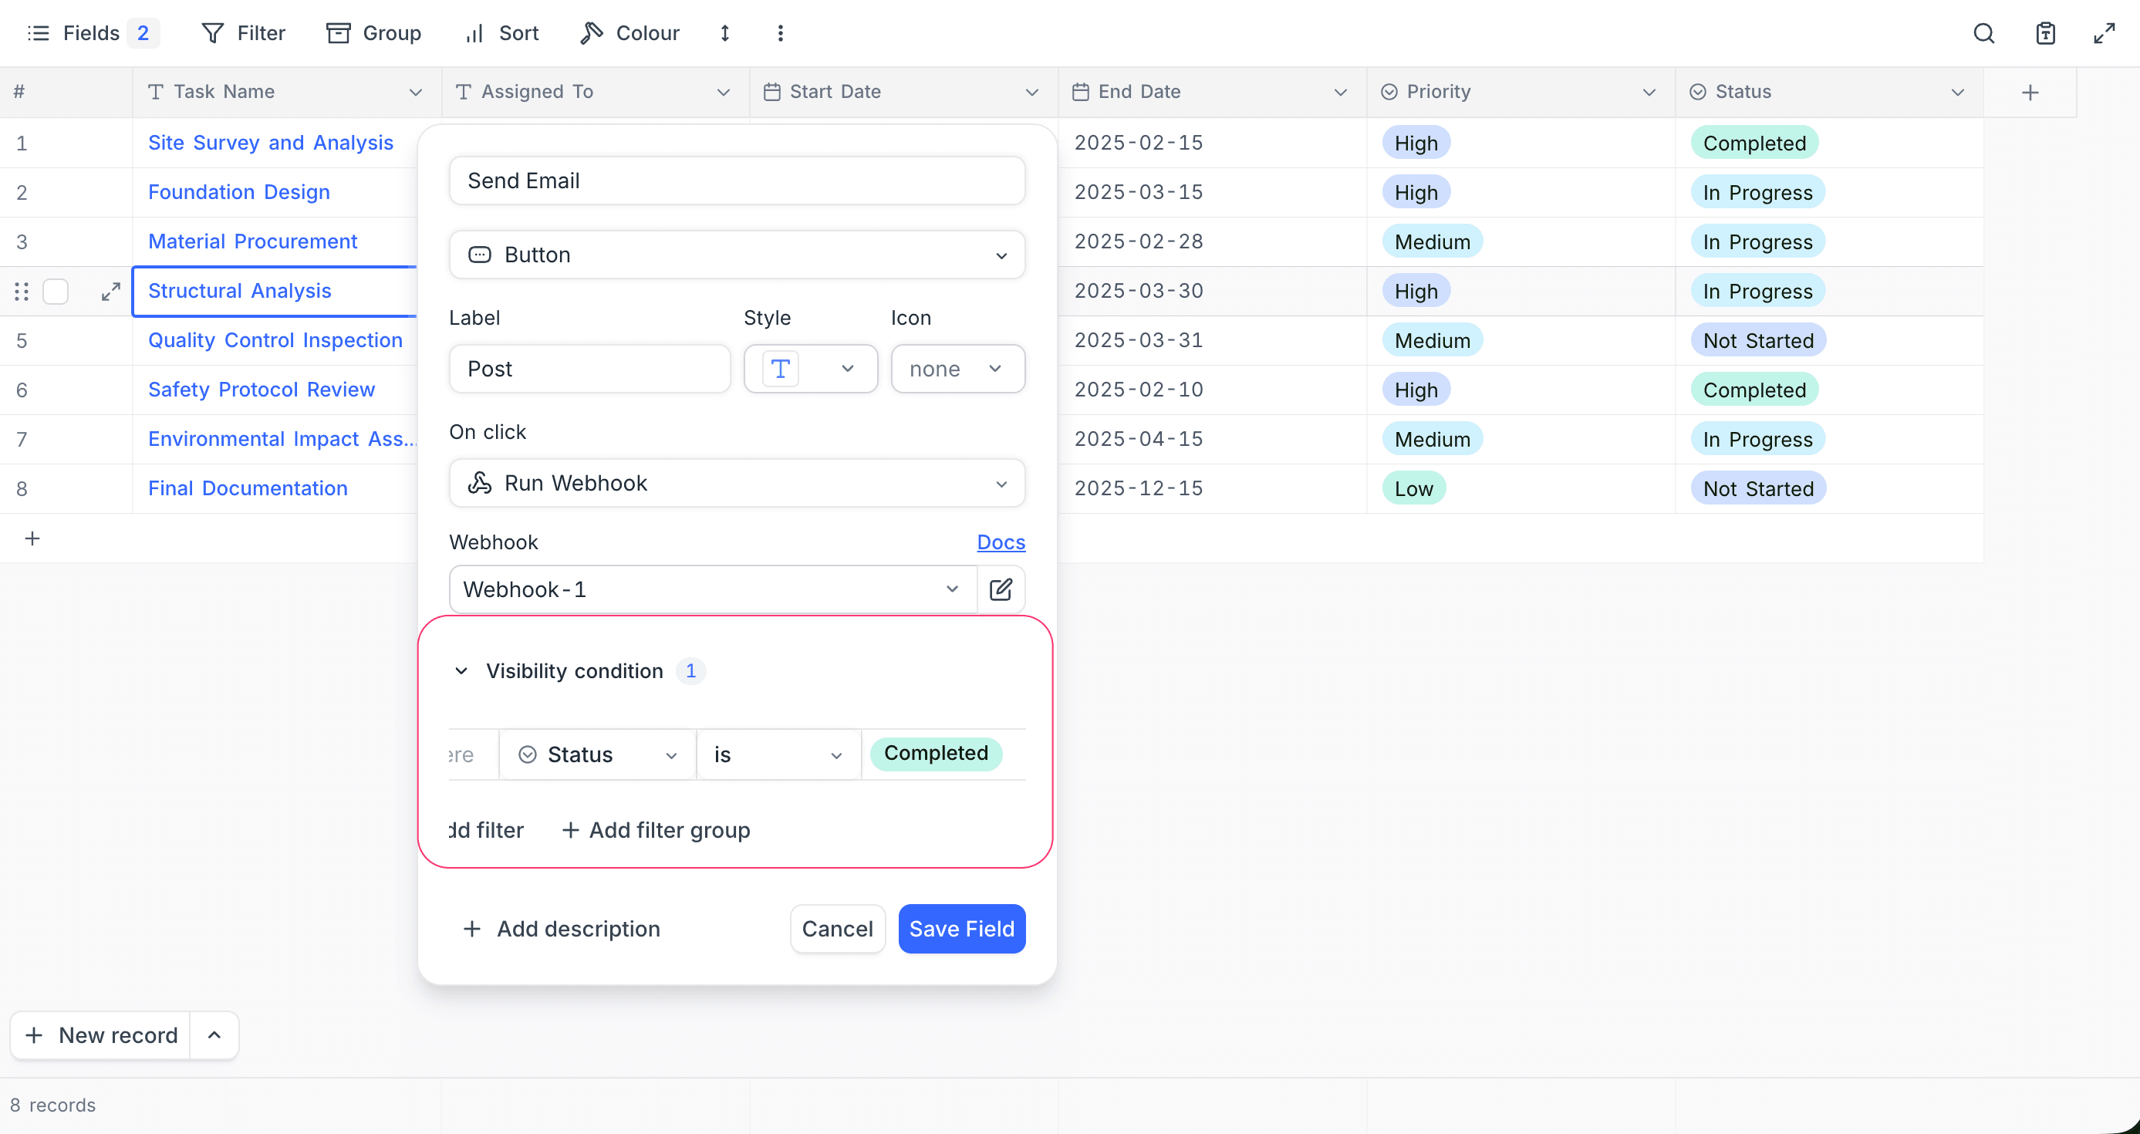This screenshot has width=2140, height=1134.
Task: Open the Group menu in toolbar
Action: (x=374, y=33)
